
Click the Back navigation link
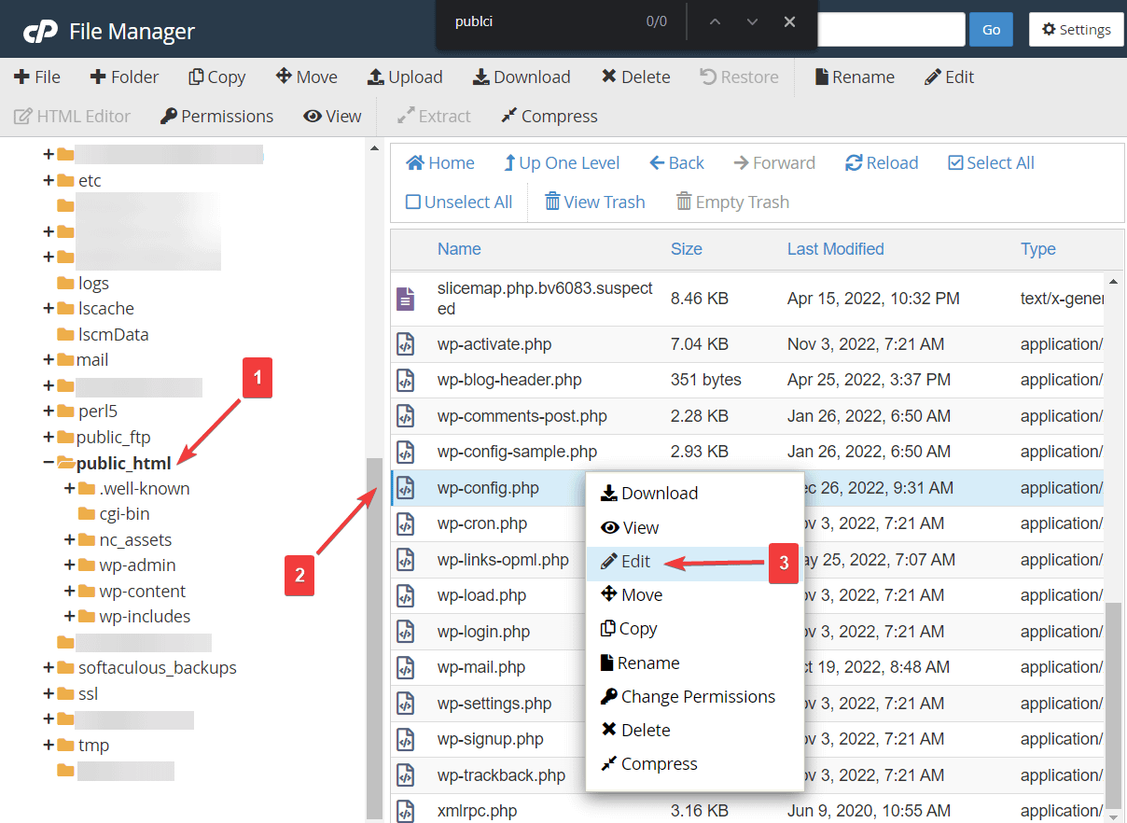pyautogui.click(x=677, y=163)
